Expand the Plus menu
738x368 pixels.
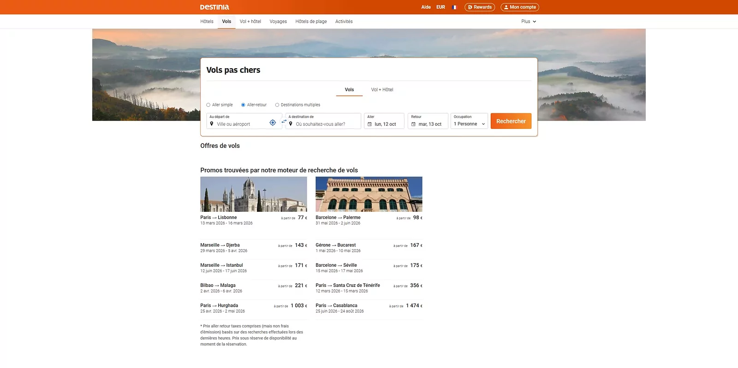(529, 21)
